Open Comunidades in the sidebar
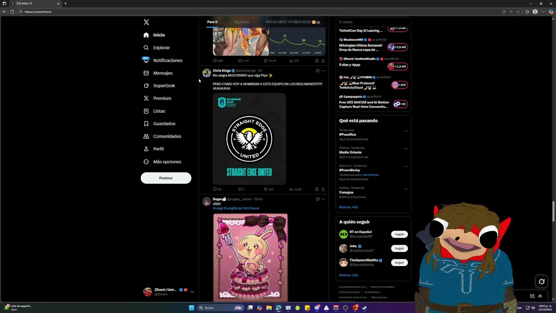The image size is (556, 313). pyautogui.click(x=162, y=136)
